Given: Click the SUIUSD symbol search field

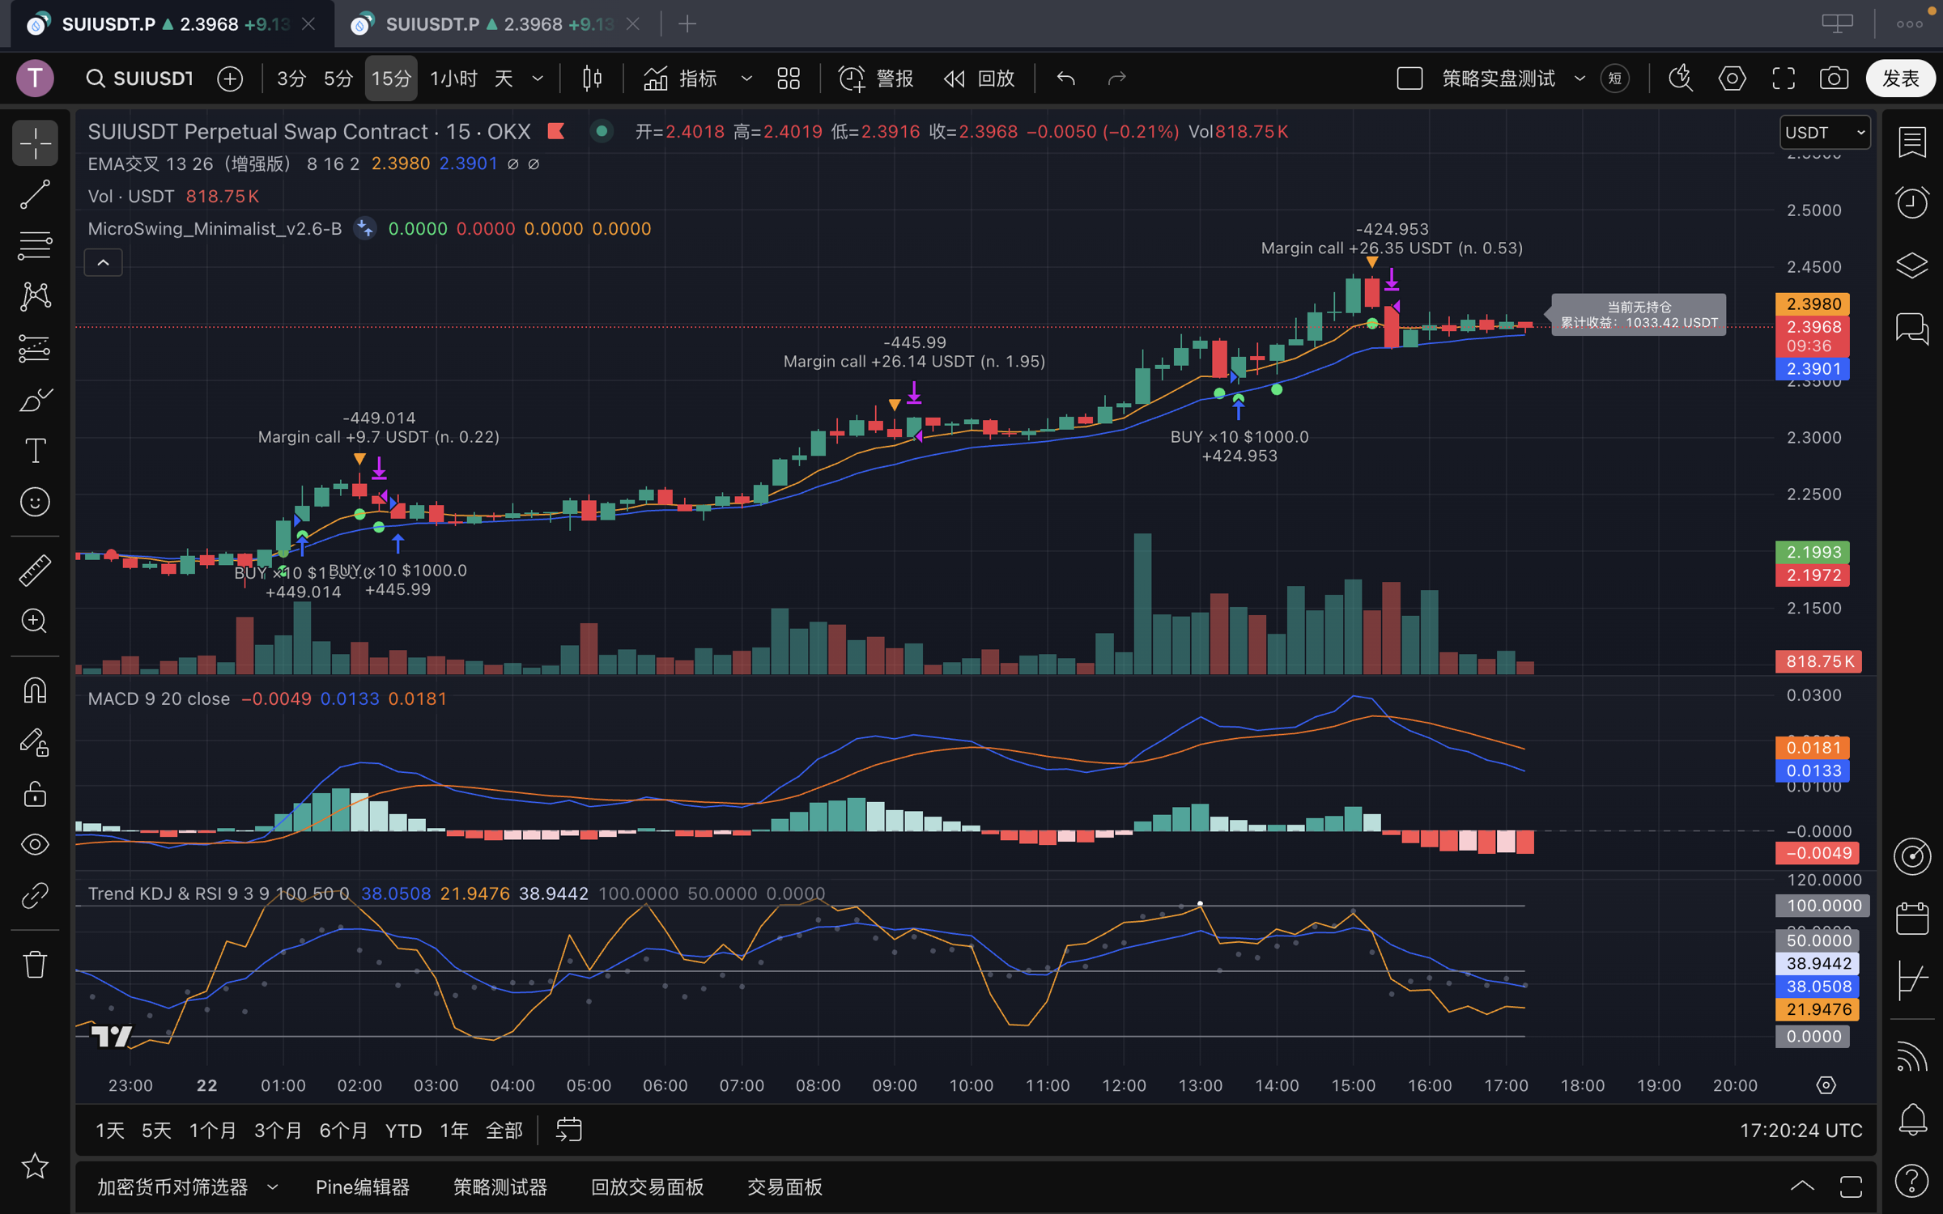Looking at the screenshot, I should 142,79.
